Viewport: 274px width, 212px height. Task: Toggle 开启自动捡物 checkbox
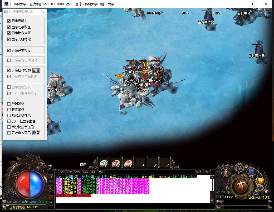(9, 70)
